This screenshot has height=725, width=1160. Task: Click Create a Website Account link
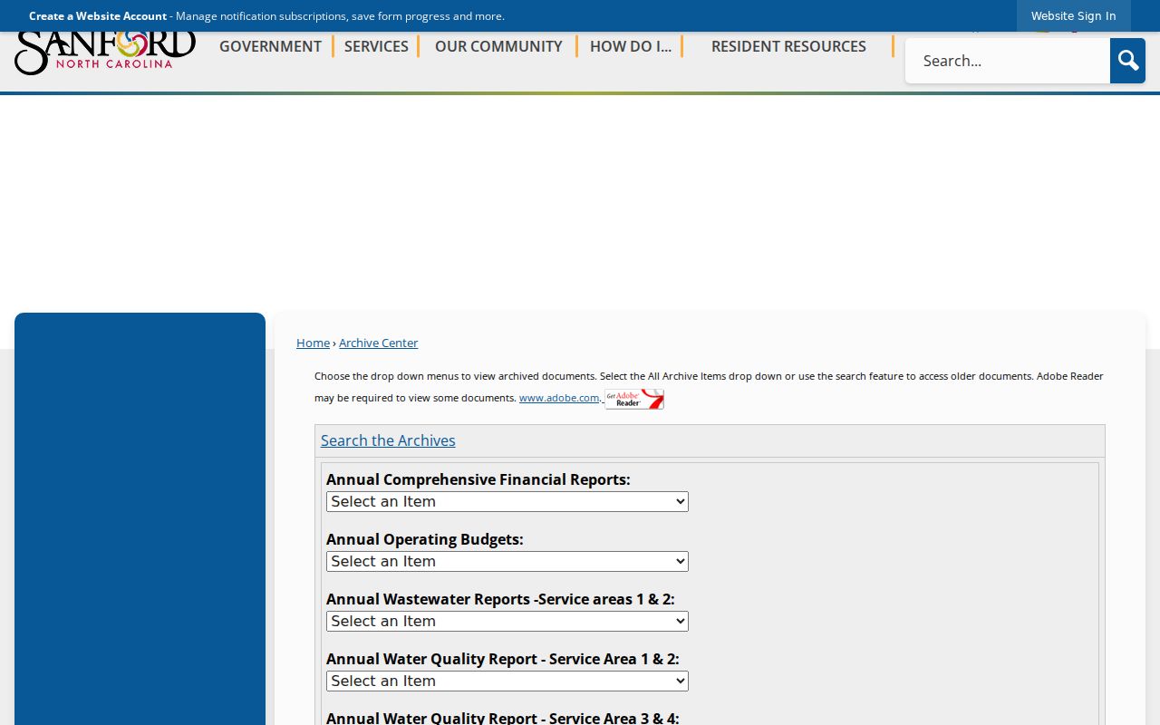click(x=98, y=16)
